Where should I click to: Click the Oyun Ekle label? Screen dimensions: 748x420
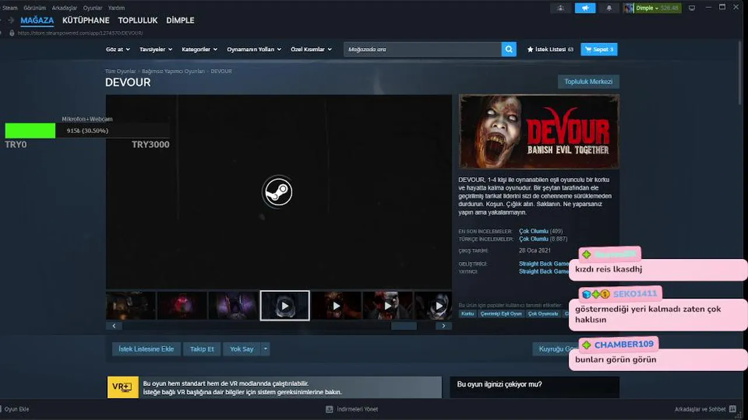16,409
